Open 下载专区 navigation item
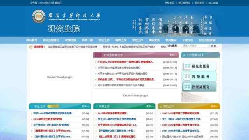249x140 pixels. click(x=188, y=40)
